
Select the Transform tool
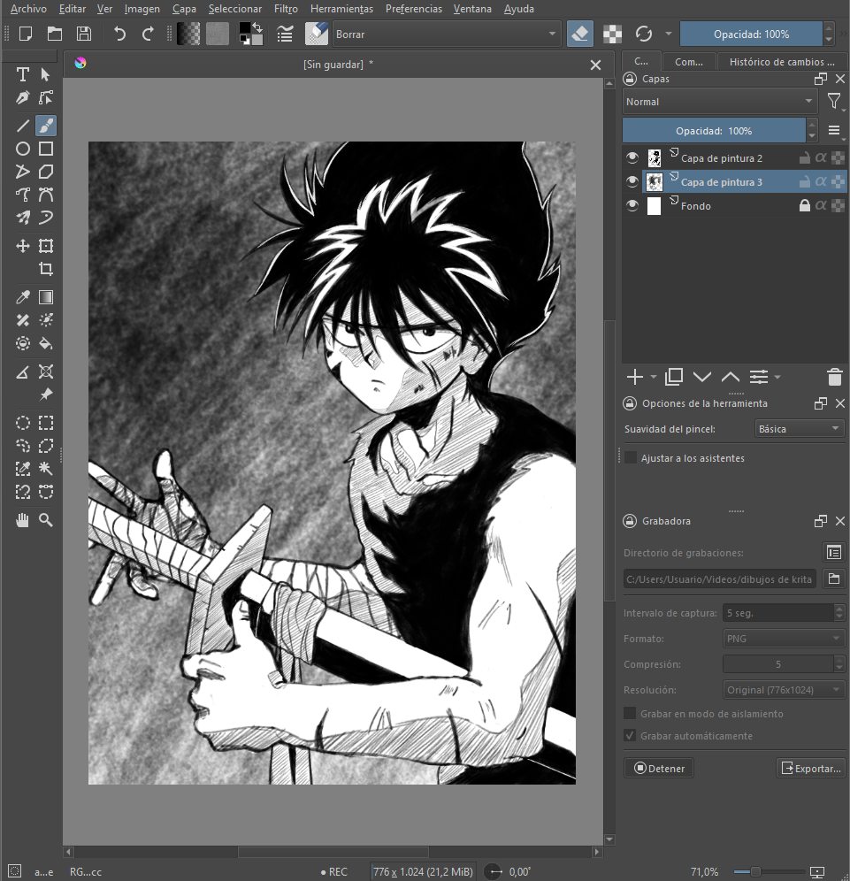46,246
